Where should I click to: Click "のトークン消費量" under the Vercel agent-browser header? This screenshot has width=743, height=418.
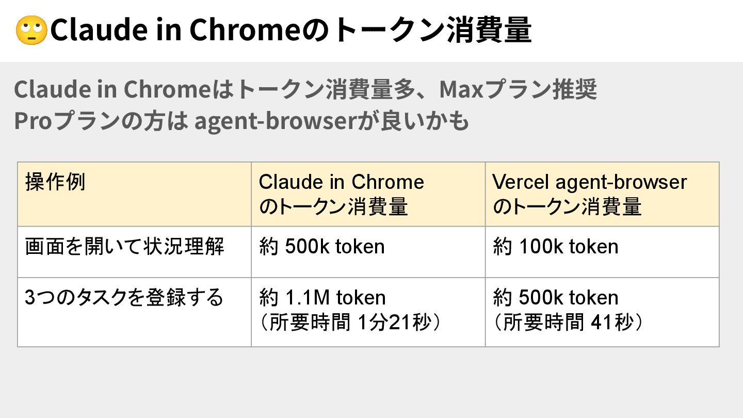pos(567,207)
